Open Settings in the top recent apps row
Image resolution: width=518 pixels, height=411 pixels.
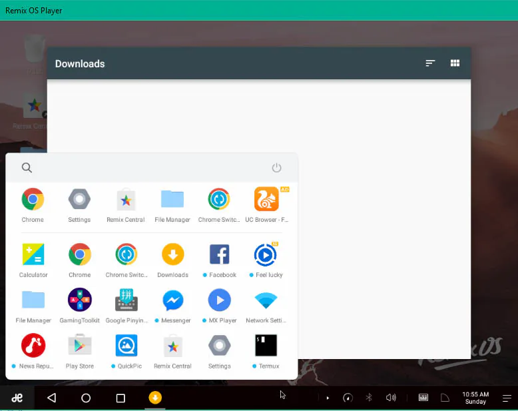pos(79,199)
